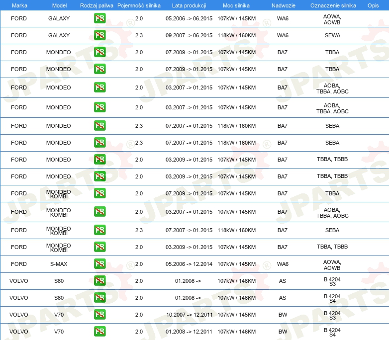The width and height of the screenshot is (389, 340).
Task: Click the fuel icon for Mondeo Kombi 03.2007 row
Action: tap(99, 212)
